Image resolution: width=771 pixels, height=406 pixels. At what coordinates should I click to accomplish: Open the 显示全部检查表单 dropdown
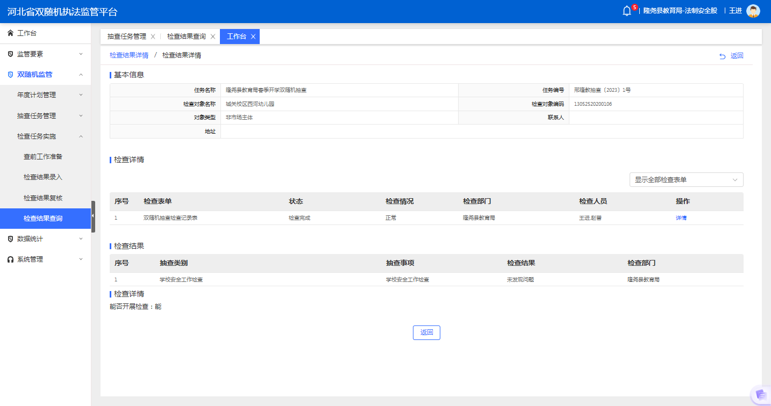coord(686,180)
